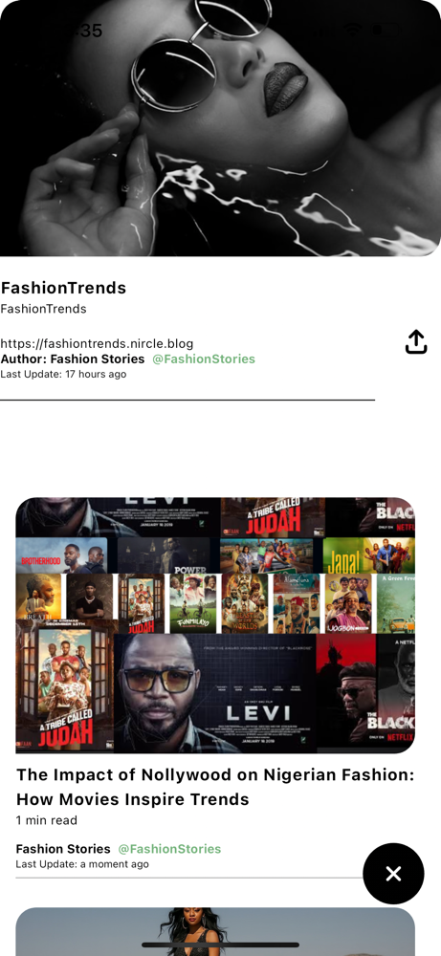Tap the Last Update: a moment ago text

pyautogui.click(x=82, y=864)
